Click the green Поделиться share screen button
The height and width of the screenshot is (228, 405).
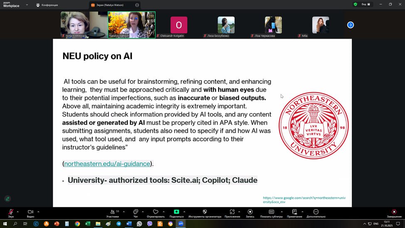176,212
